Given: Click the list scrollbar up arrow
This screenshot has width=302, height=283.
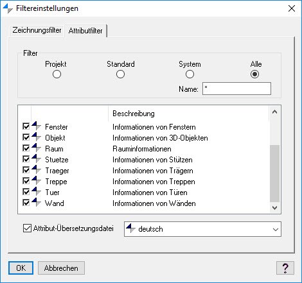Looking at the screenshot, I should point(274,112).
